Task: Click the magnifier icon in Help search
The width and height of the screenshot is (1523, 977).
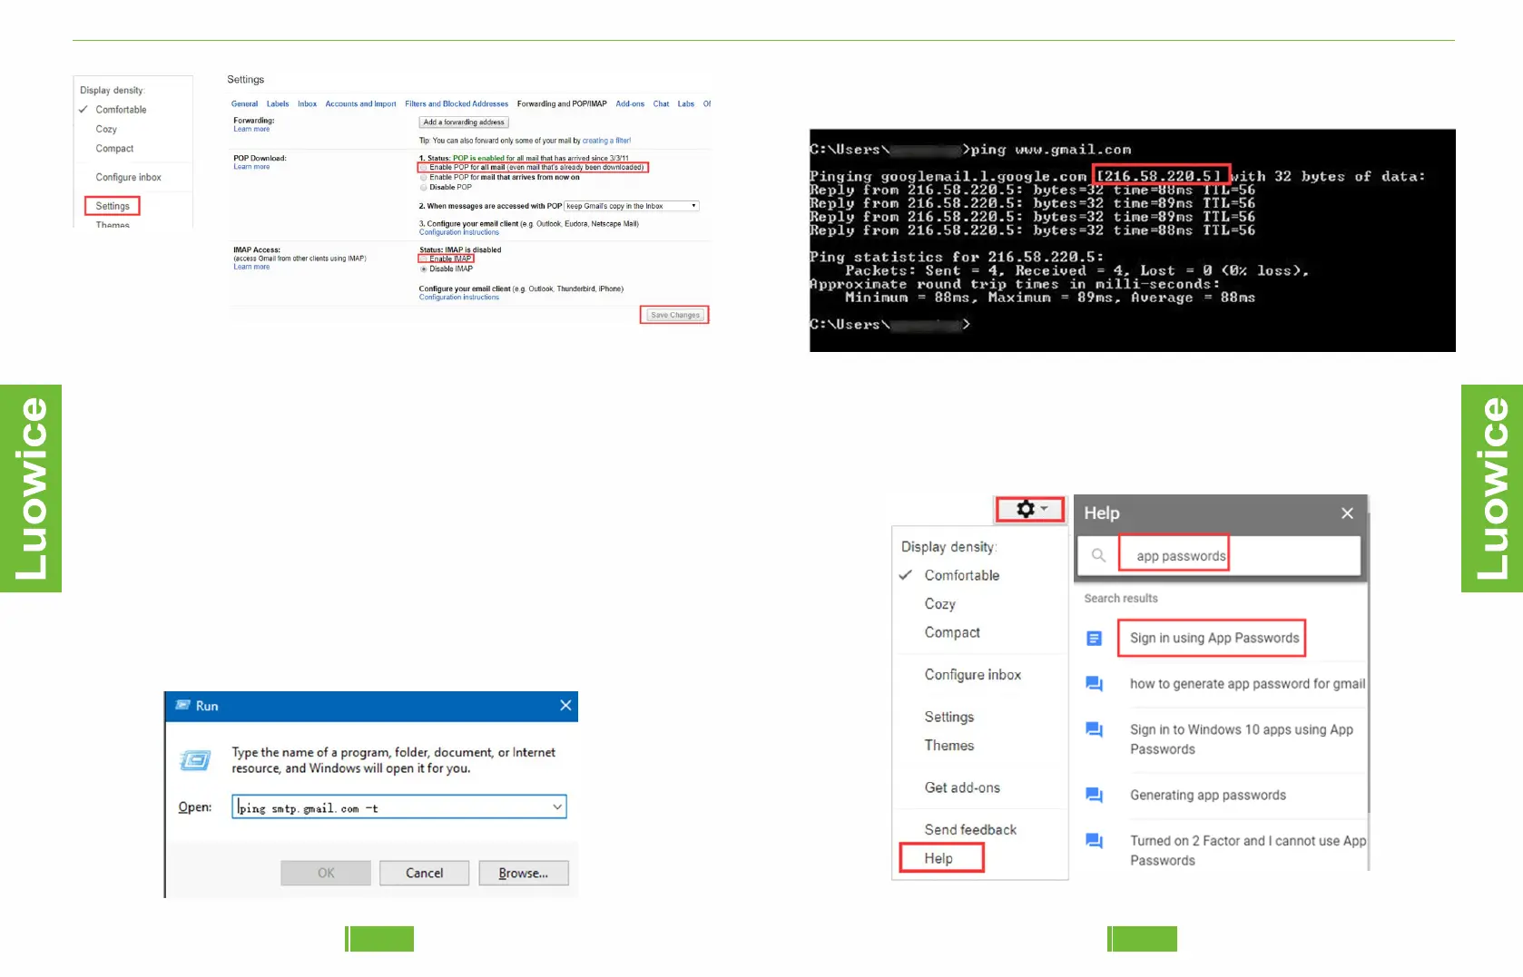Action: [x=1098, y=555]
